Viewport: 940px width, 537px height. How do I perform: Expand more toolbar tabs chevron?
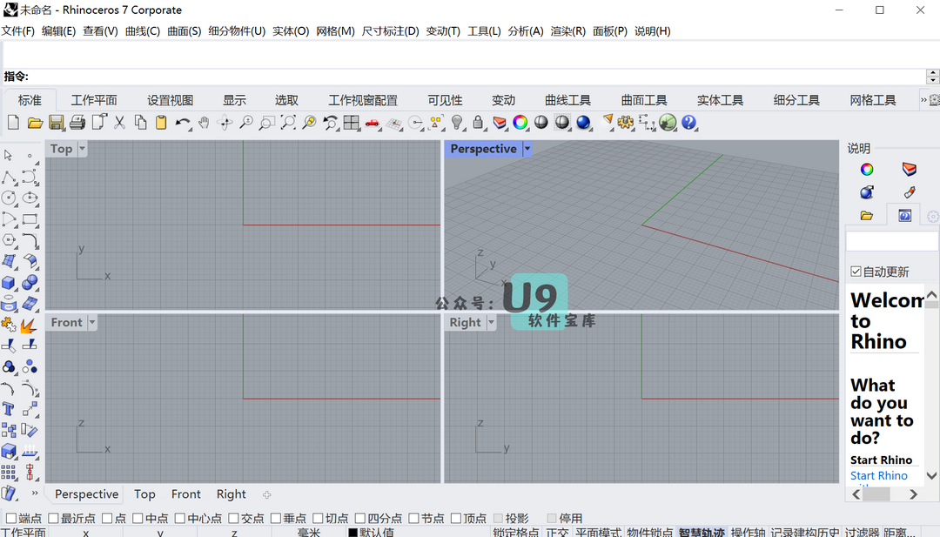923,100
